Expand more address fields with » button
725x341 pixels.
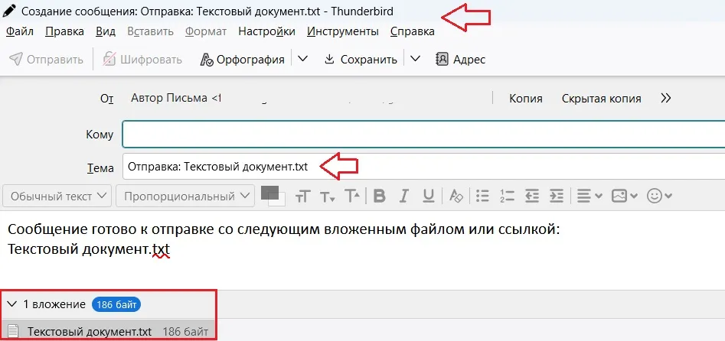(x=666, y=98)
